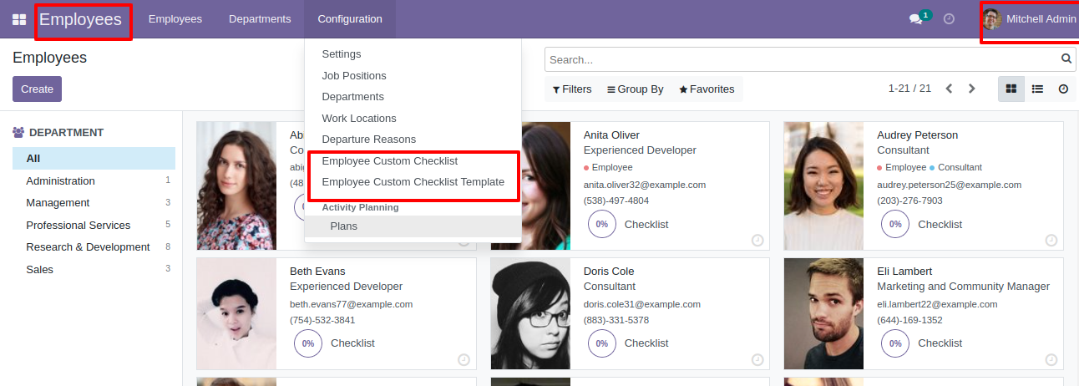The width and height of the screenshot is (1079, 386).
Task: Open the Employees top menu item
Action: coord(175,18)
